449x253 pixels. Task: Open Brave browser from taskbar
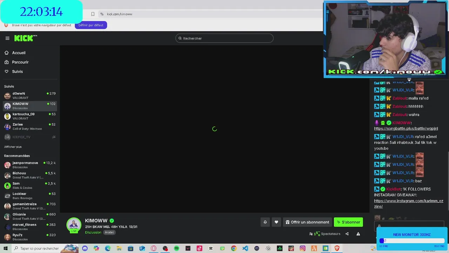(x=337, y=248)
